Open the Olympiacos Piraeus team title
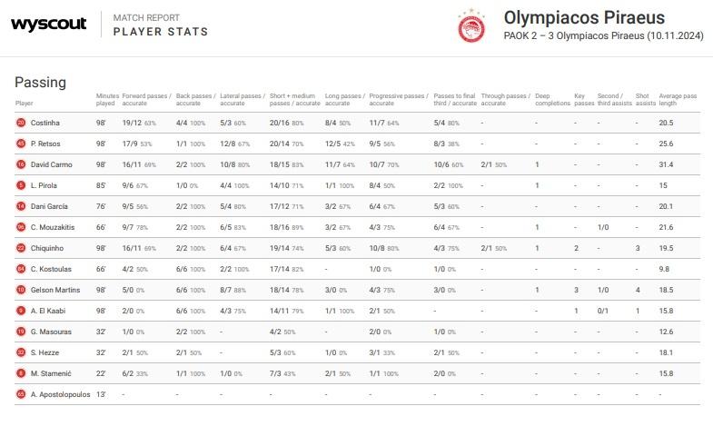Viewport: 713px width, 426px height. click(x=584, y=17)
